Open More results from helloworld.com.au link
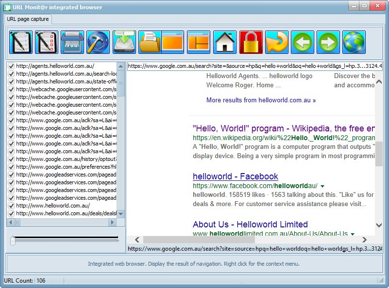The image size is (389, 288). tap(261, 100)
